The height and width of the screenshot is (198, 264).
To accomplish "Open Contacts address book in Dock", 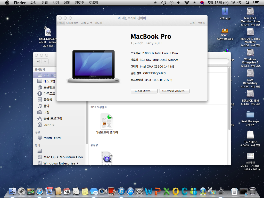I will [x=58, y=191].
